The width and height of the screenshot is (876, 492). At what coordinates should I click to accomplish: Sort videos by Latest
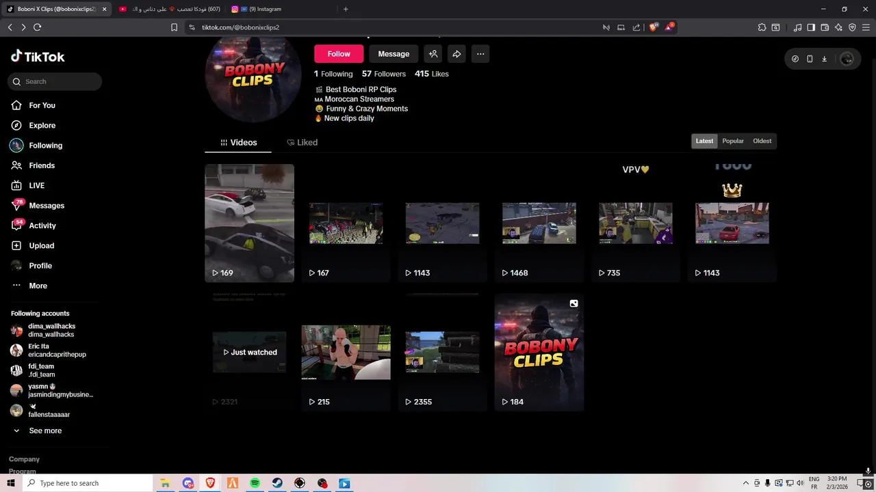click(x=704, y=141)
